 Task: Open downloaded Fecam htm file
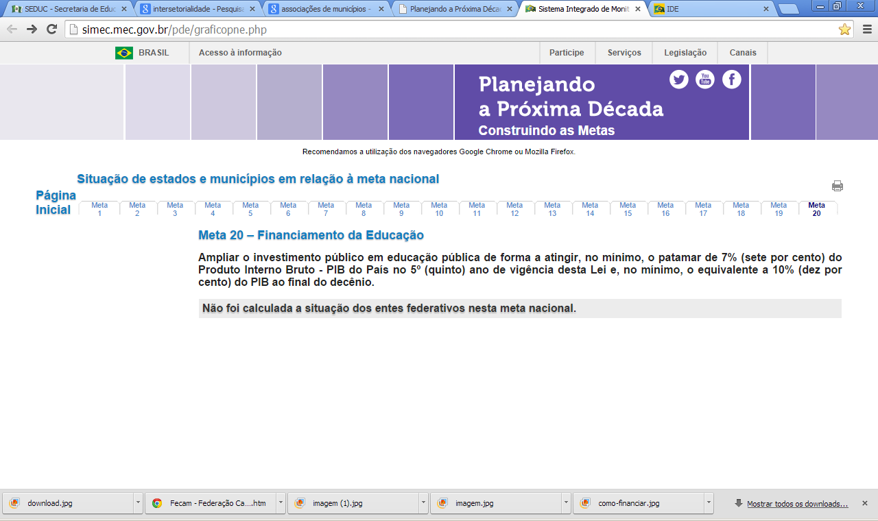click(211, 503)
